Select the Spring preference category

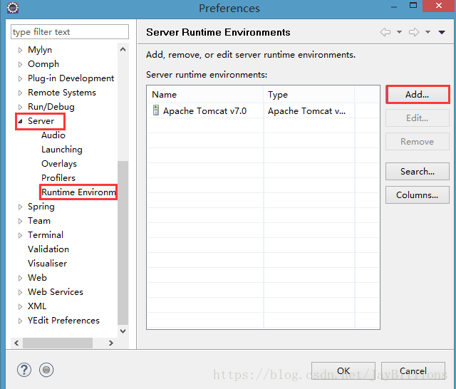pyautogui.click(x=41, y=207)
